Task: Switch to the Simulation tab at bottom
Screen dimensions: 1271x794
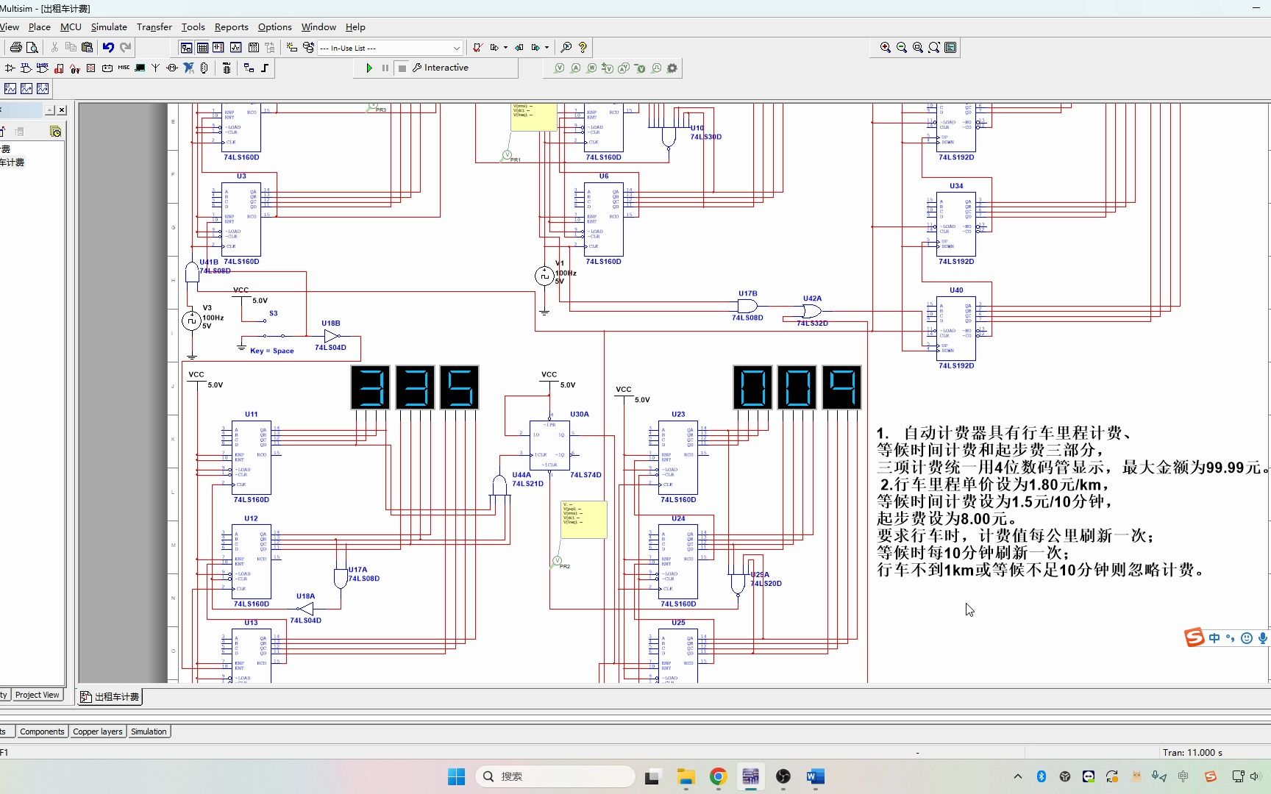Action: pos(148,731)
